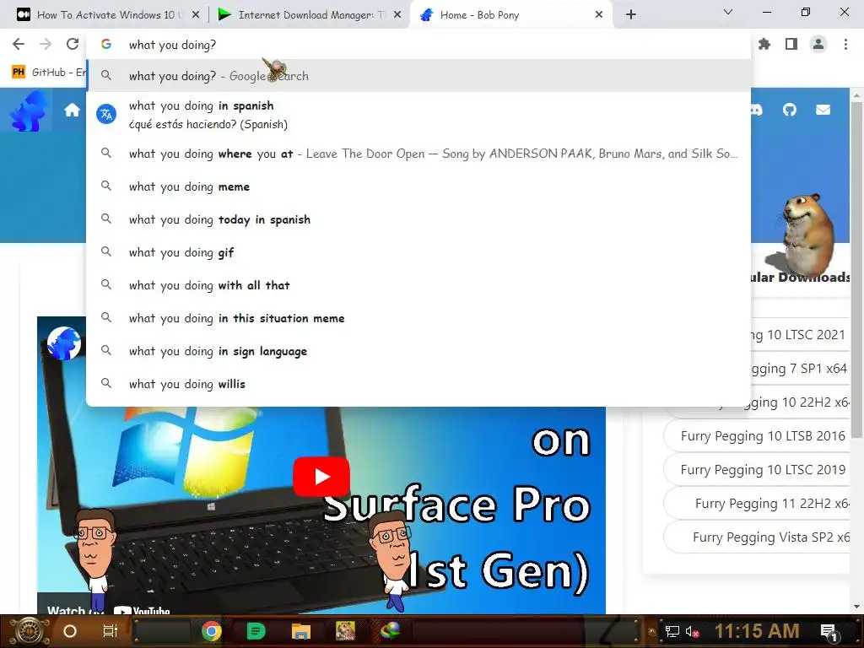Open the steampunk Start button
The height and width of the screenshot is (648, 864).
(x=29, y=631)
